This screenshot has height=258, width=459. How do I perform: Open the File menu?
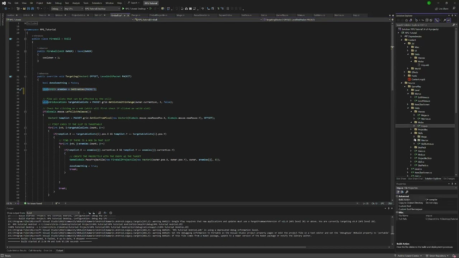9,3
